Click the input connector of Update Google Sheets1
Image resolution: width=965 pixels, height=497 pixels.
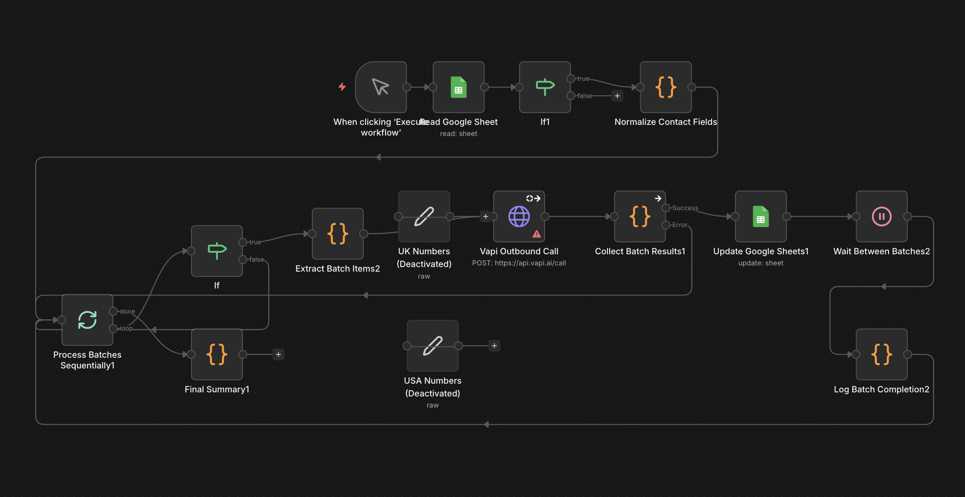(x=735, y=216)
